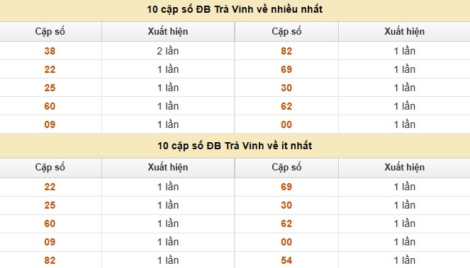Select pair 62 in the "về ít nhất" table
Image resolution: width=470 pixels, height=268 pixels.
(286, 223)
